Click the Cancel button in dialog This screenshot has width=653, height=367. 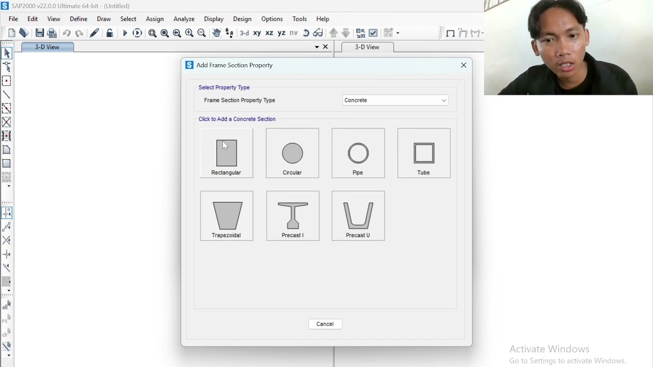click(x=325, y=324)
